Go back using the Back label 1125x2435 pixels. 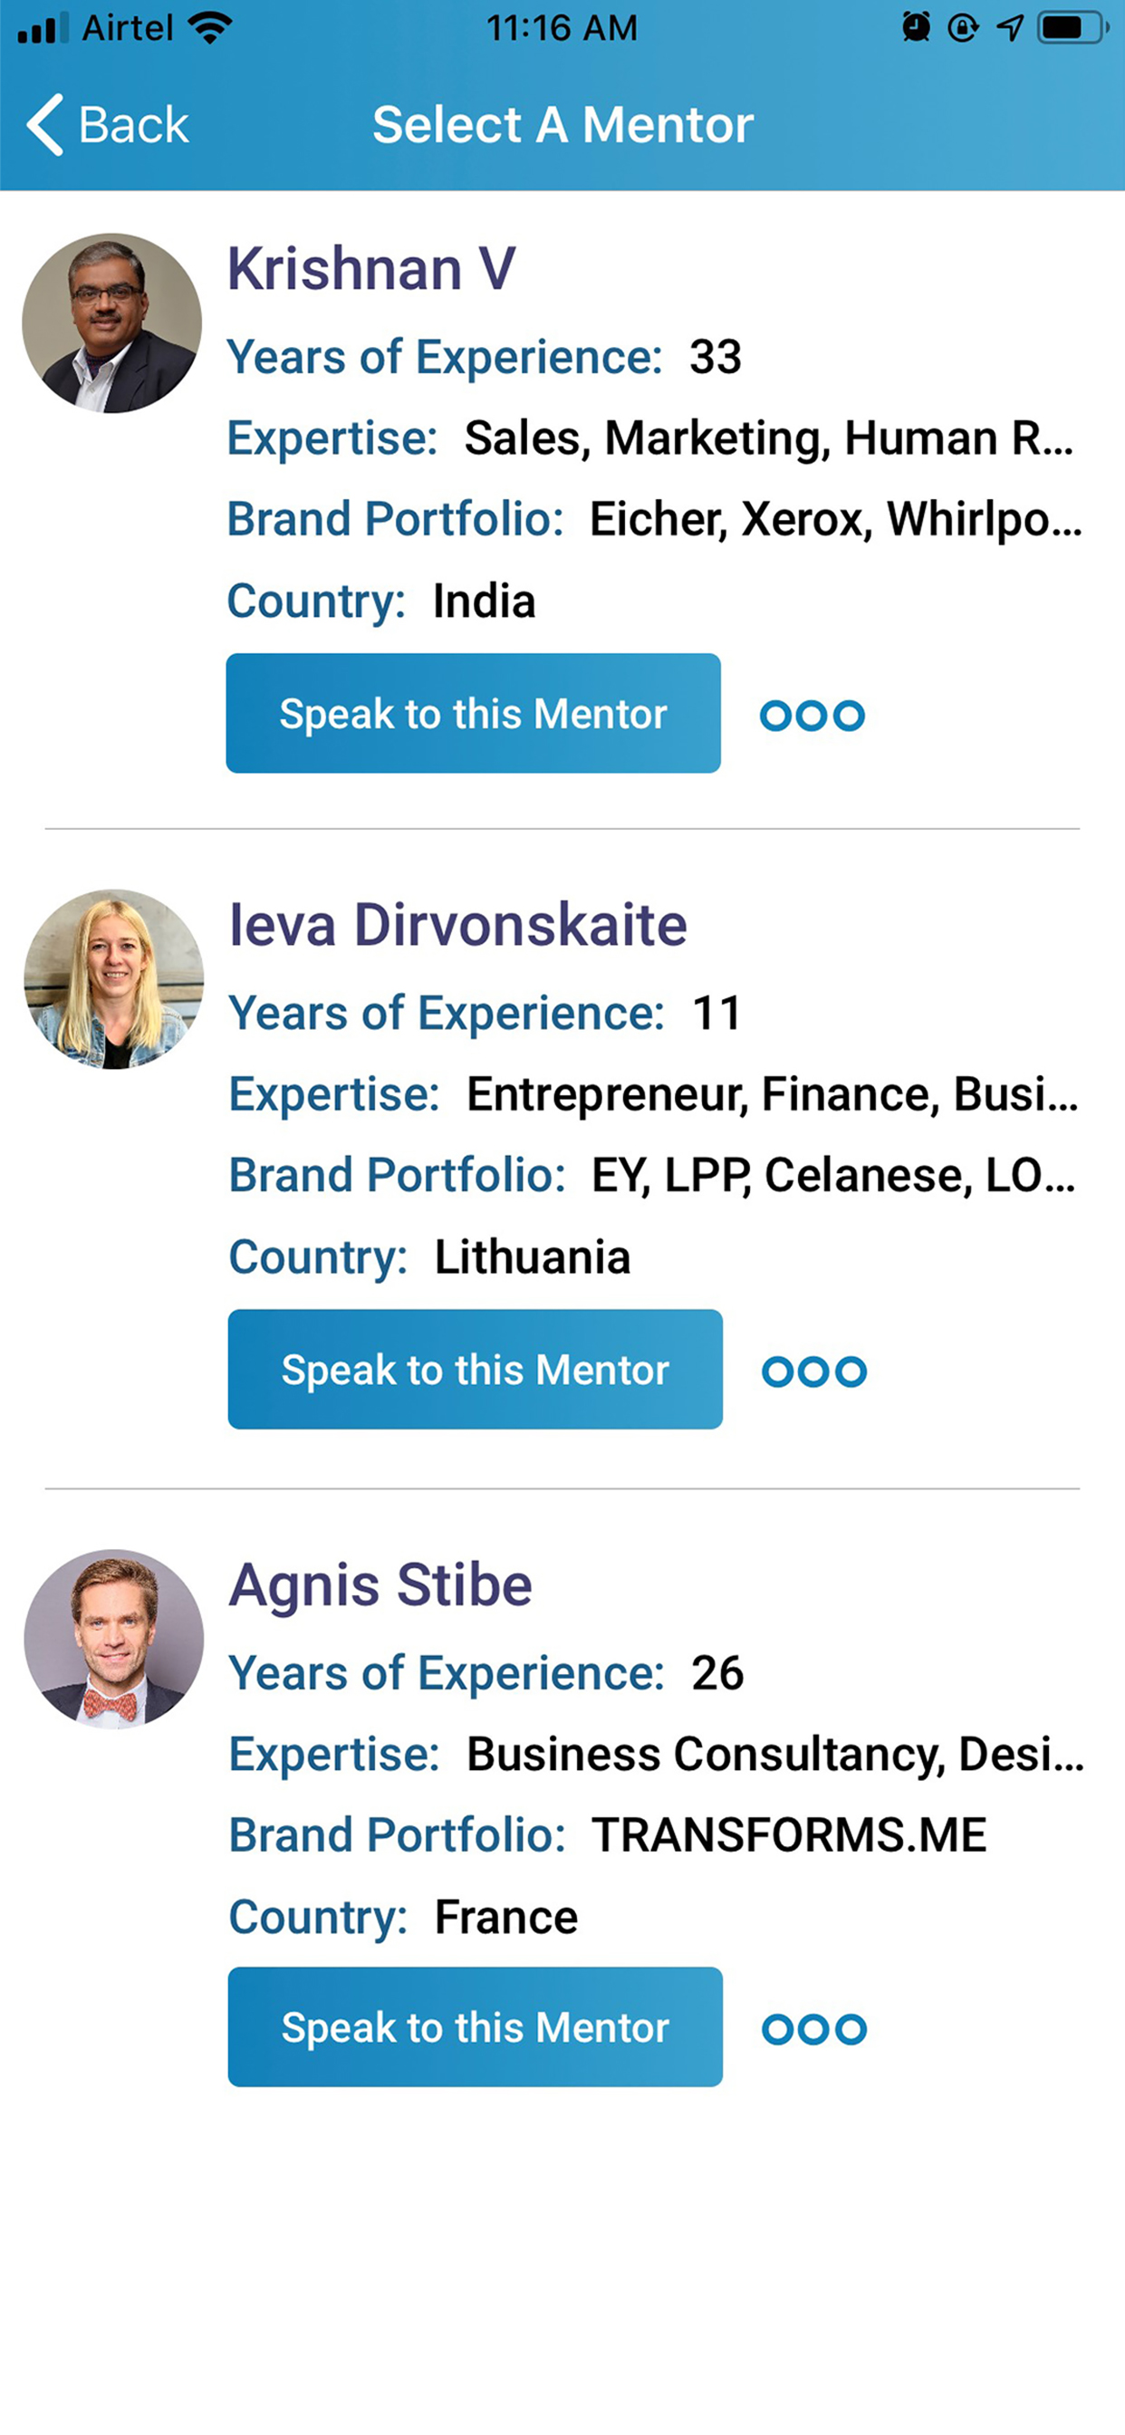133,125
